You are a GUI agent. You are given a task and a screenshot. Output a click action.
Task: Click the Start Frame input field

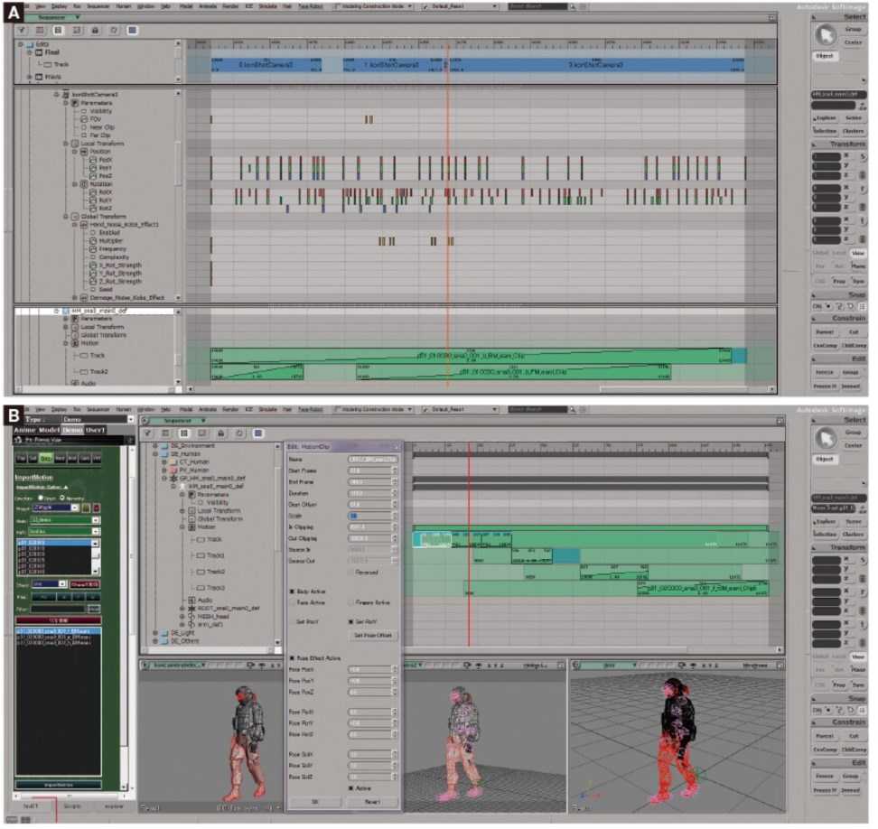coord(372,470)
